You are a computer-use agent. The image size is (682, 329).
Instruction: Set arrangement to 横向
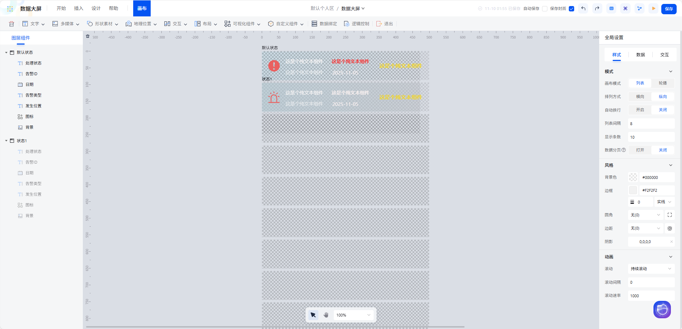click(640, 97)
